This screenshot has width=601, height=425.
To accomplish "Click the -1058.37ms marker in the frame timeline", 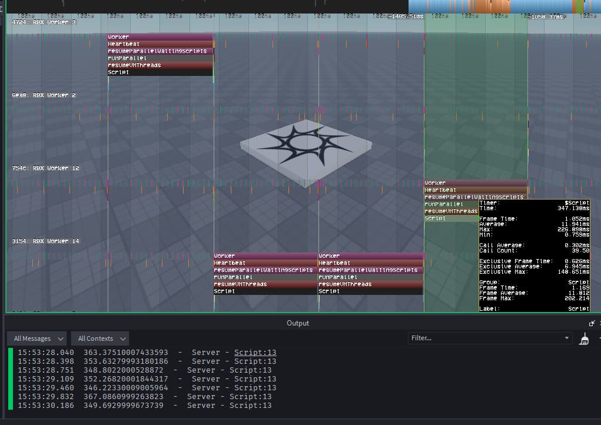I will pos(546,16).
